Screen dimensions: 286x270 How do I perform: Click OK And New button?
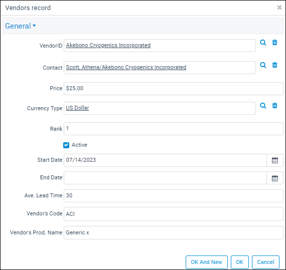(x=207, y=262)
